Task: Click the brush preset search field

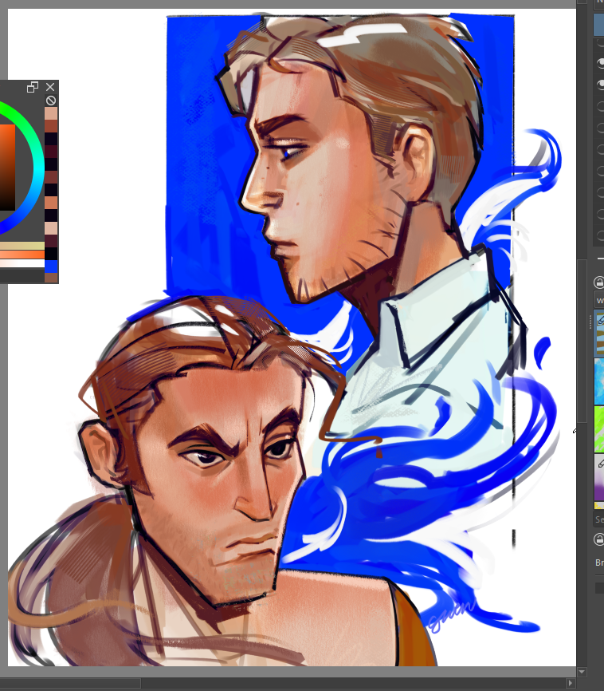Action: 599,519
